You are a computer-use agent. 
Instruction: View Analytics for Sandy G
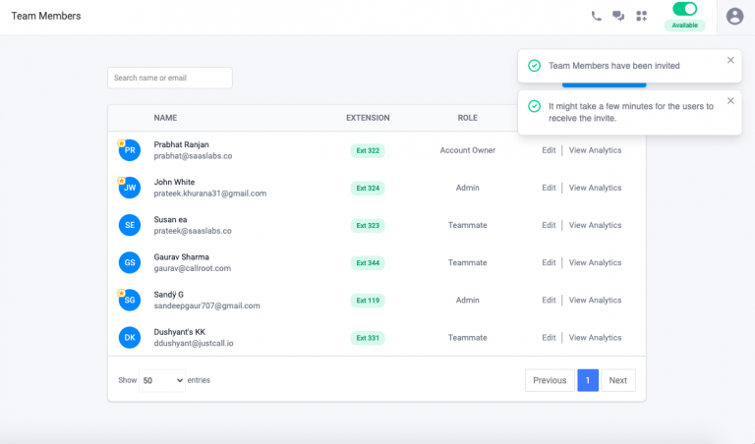pos(595,301)
